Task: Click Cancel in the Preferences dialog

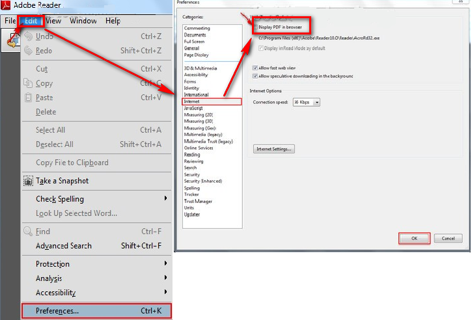Action: click(x=448, y=238)
